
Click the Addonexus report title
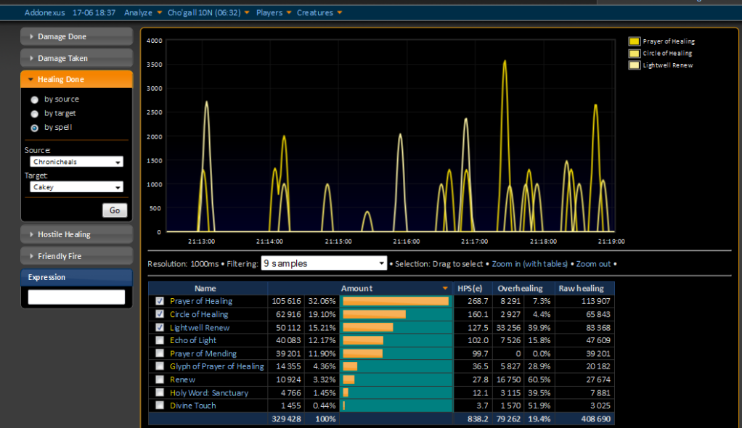click(x=44, y=13)
